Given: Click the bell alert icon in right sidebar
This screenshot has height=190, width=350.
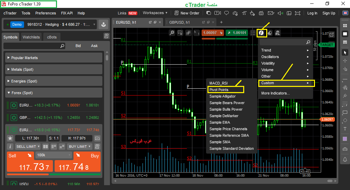Looking at the screenshot, I should [x=345, y=159].
